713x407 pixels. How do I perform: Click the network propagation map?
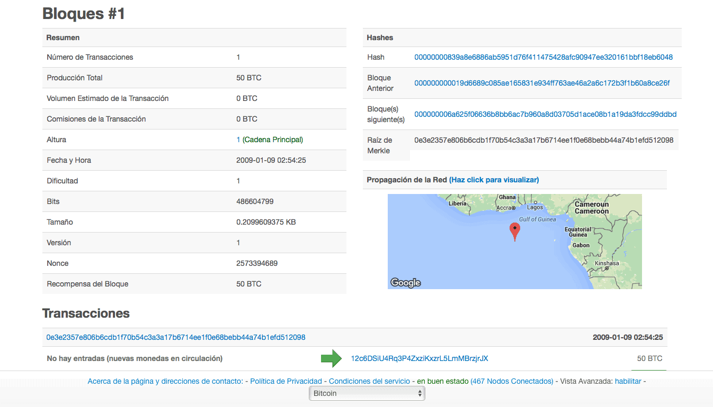pos(514,241)
